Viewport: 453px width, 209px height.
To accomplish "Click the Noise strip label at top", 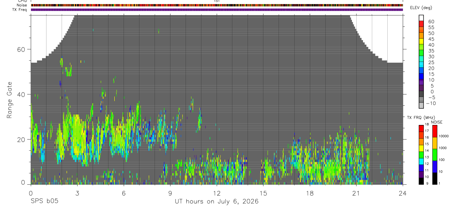I will tap(22, 5).
